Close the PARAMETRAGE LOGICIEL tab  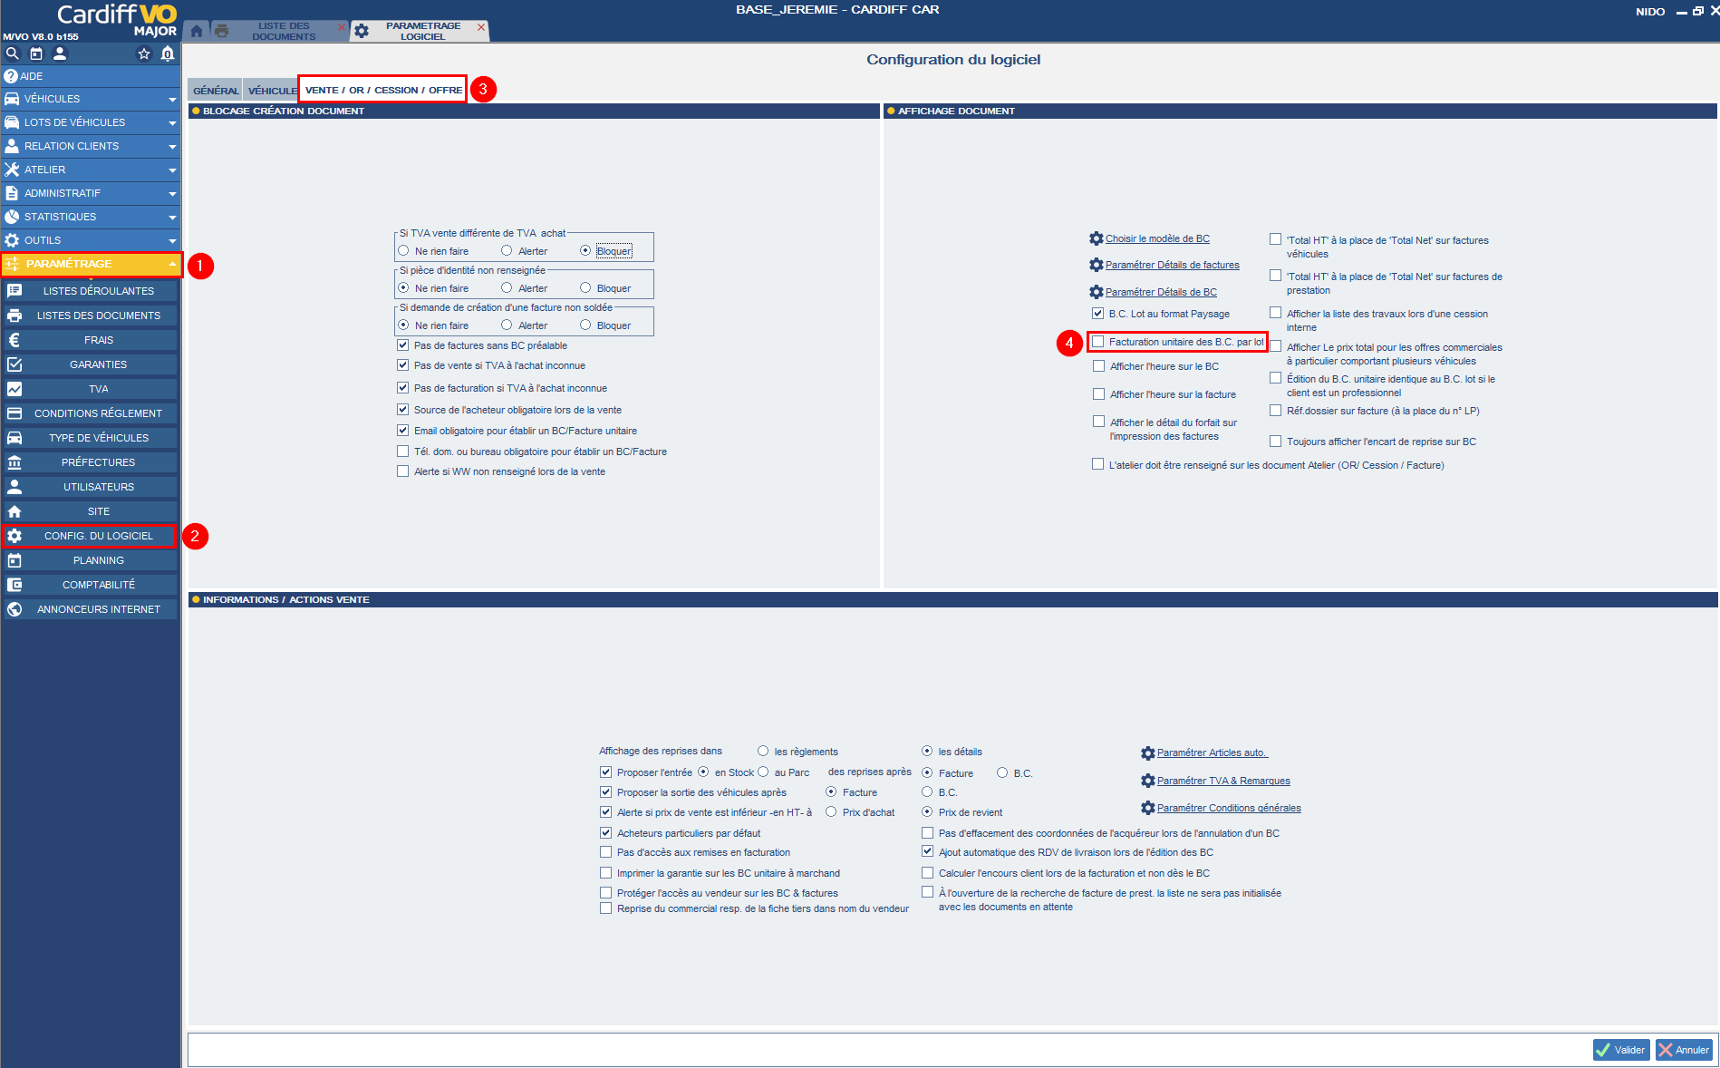tap(481, 27)
